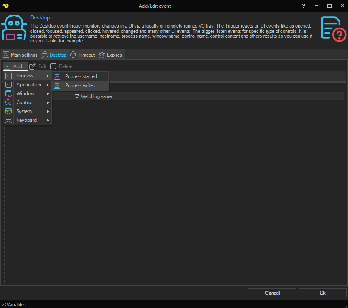Click the green plus Add icon
This screenshot has width=348, height=308.
7,66
